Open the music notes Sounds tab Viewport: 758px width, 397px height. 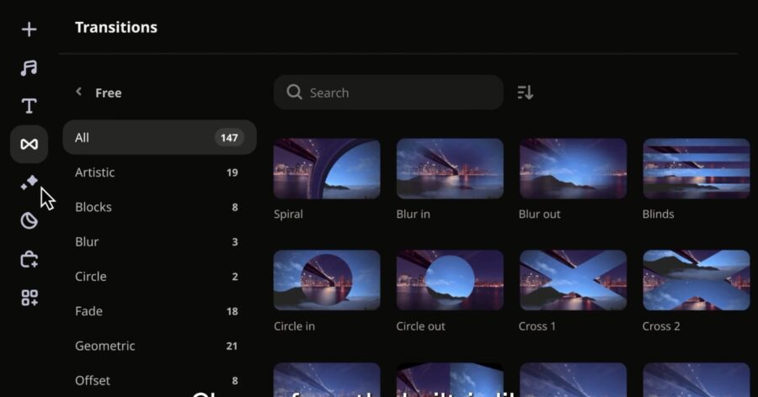coord(29,67)
